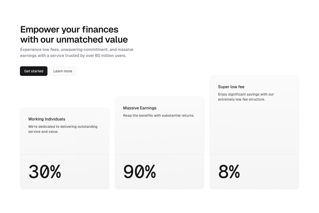Click the "Experience low fees" subheading line
The image size is (319, 213).
pos(77,49)
